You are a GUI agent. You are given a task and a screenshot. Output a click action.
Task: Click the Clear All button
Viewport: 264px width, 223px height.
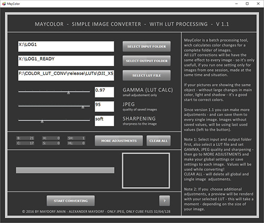click(158, 141)
